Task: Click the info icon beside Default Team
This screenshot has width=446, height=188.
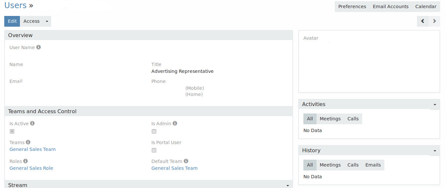Action: point(186,161)
